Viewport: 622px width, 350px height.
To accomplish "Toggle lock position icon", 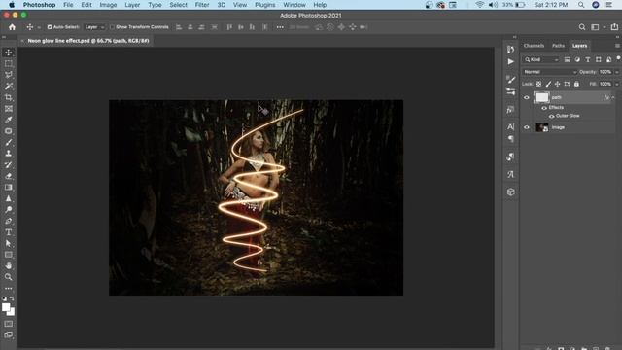I will coord(557,84).
